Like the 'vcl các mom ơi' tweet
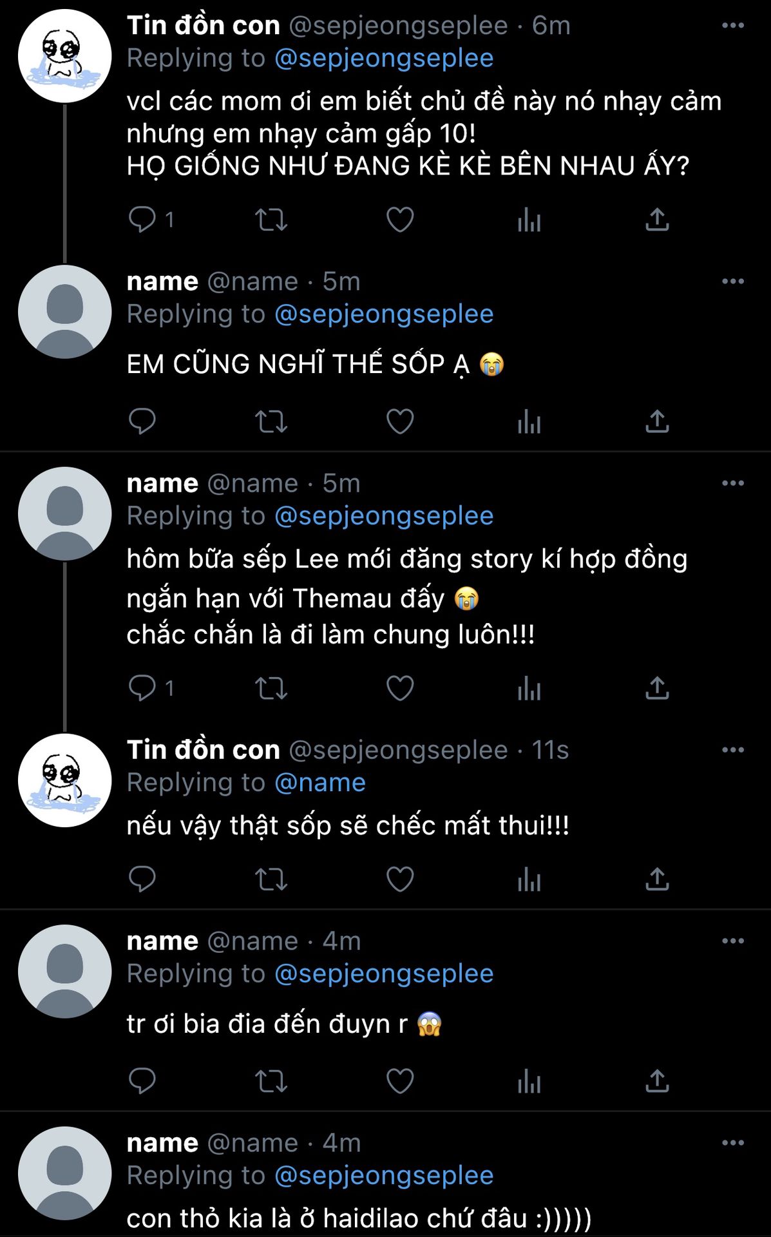This screenshot has height=1237, width=771. [x=400, y=220]
